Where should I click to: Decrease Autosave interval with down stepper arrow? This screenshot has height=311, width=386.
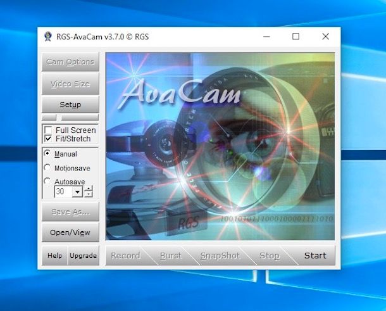(89, 195)
